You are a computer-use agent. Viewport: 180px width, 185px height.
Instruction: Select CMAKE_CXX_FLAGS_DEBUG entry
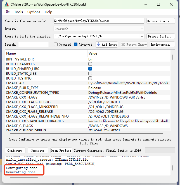[x=28, y=102]
